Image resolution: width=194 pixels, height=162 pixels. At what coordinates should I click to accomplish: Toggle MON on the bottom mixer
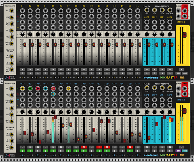tap(185, 151)
